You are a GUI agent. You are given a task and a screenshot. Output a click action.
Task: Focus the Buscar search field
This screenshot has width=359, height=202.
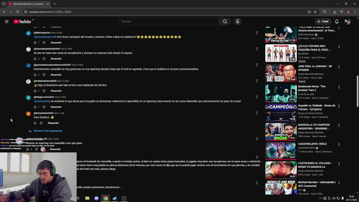coord(169,22)
